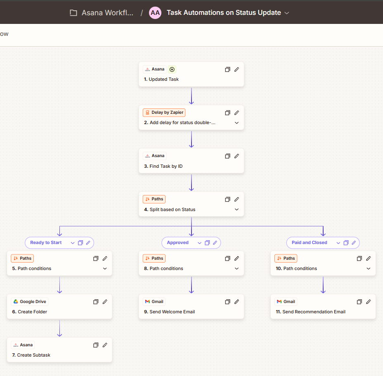Open the pencil edit icon on Create Subtask
The height and width of the screenshot is (376, 383).
click(104, 345)
